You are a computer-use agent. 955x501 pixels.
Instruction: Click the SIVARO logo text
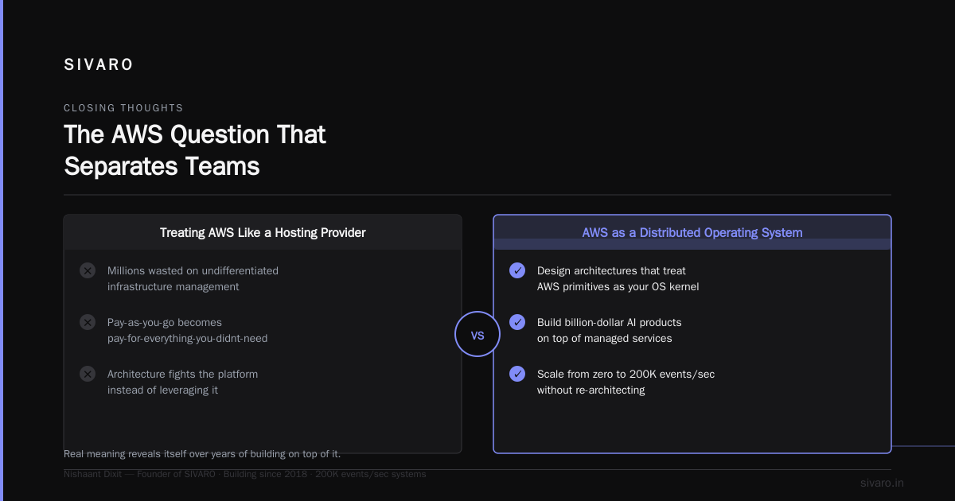coord(99,65)
